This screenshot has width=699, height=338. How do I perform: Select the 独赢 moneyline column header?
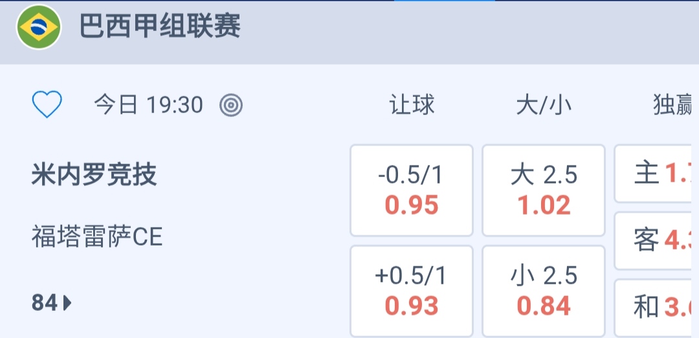(673, 105)
